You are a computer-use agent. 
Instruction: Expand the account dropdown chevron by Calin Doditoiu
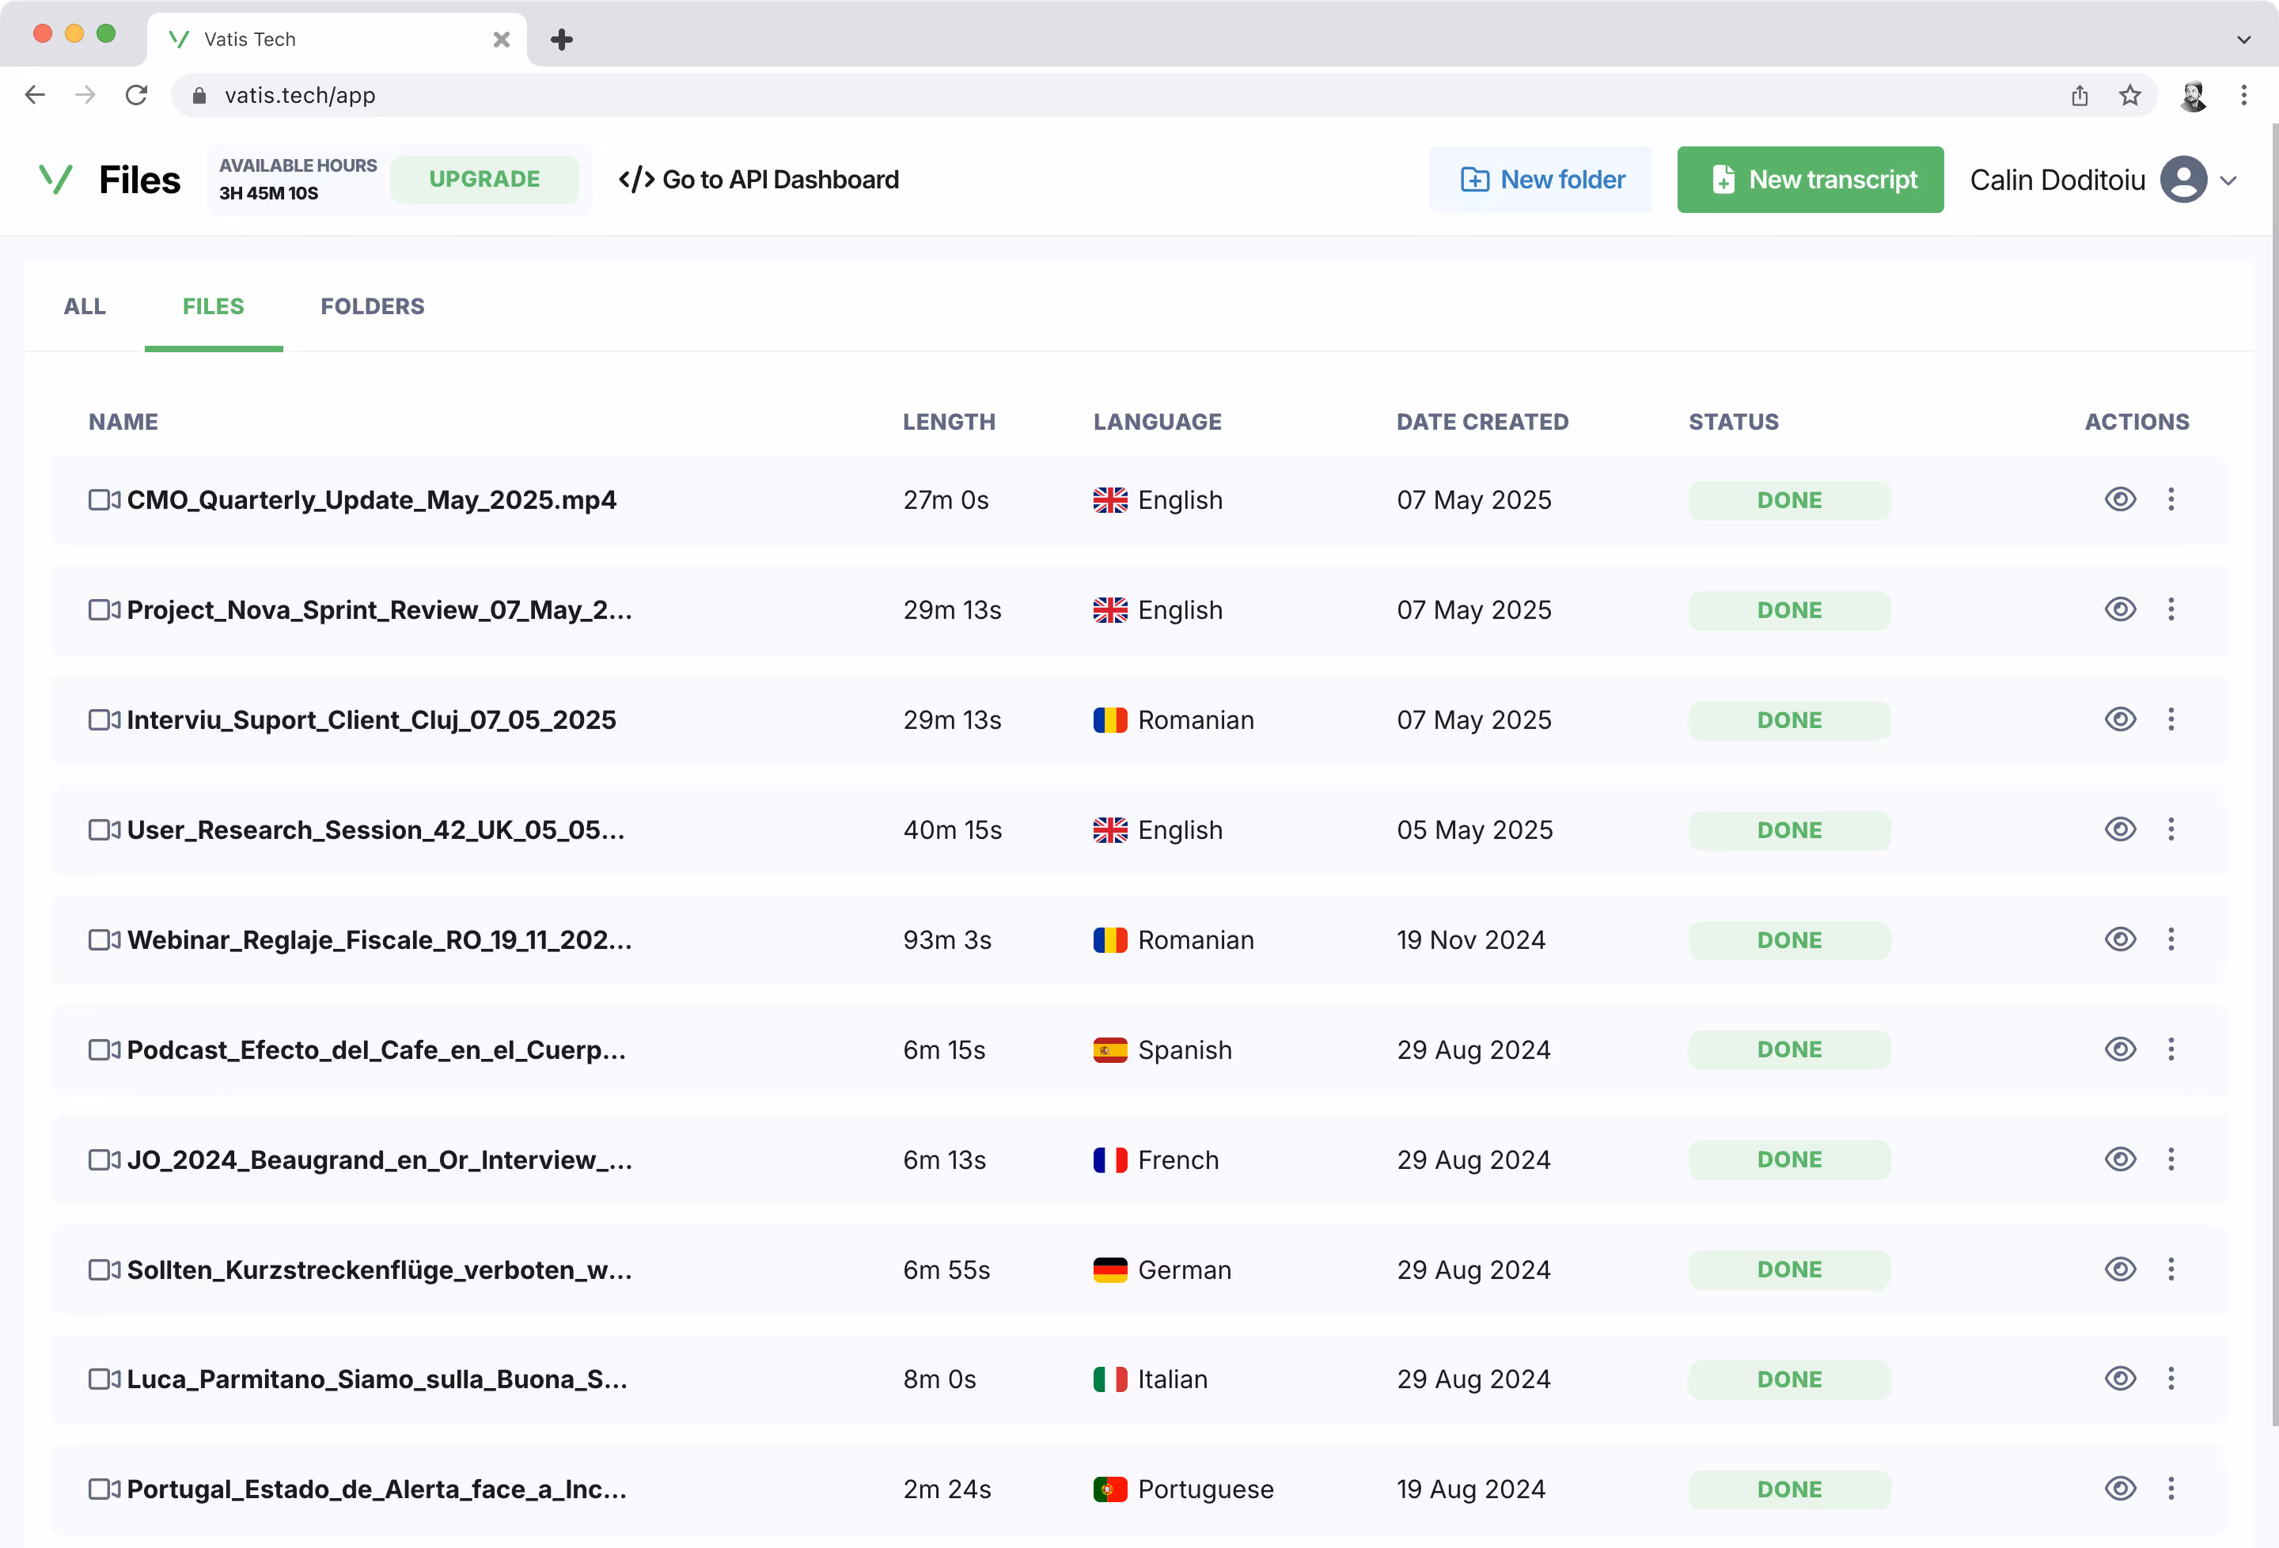(x=2228, y=180)
